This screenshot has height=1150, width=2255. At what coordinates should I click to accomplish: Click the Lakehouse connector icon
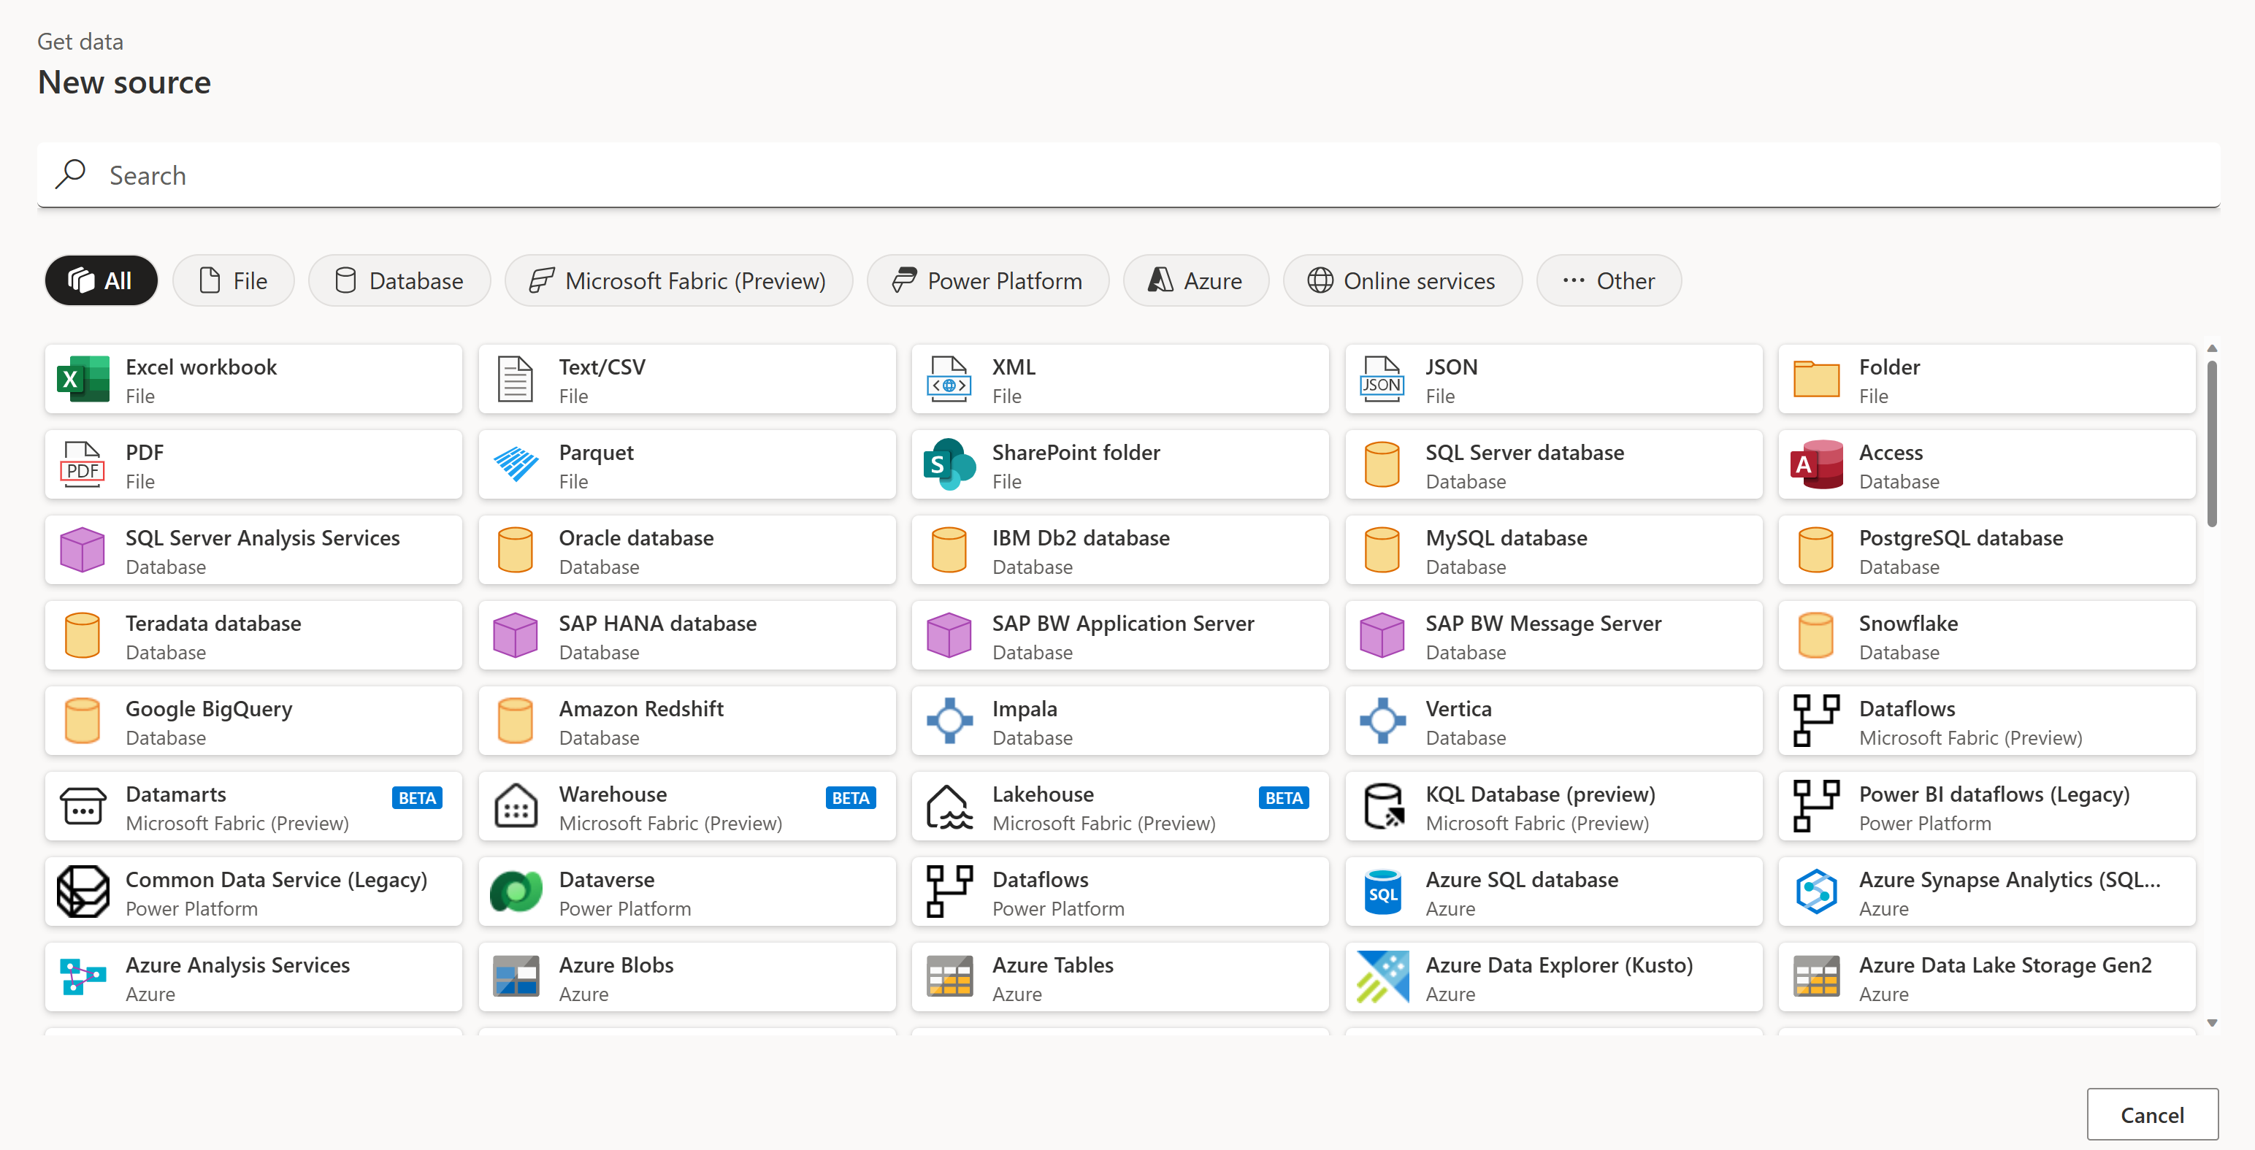pos(949,807)
